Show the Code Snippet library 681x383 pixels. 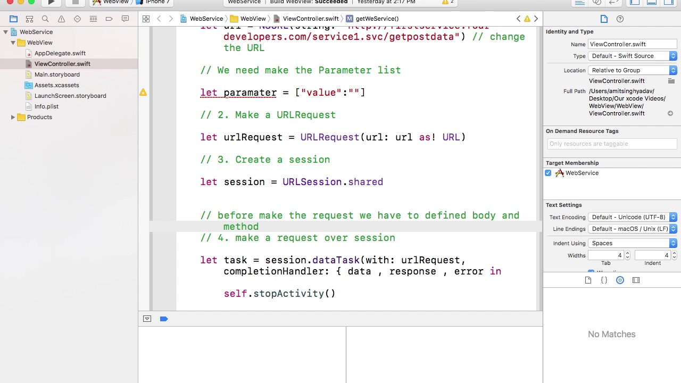click(604, 280)
